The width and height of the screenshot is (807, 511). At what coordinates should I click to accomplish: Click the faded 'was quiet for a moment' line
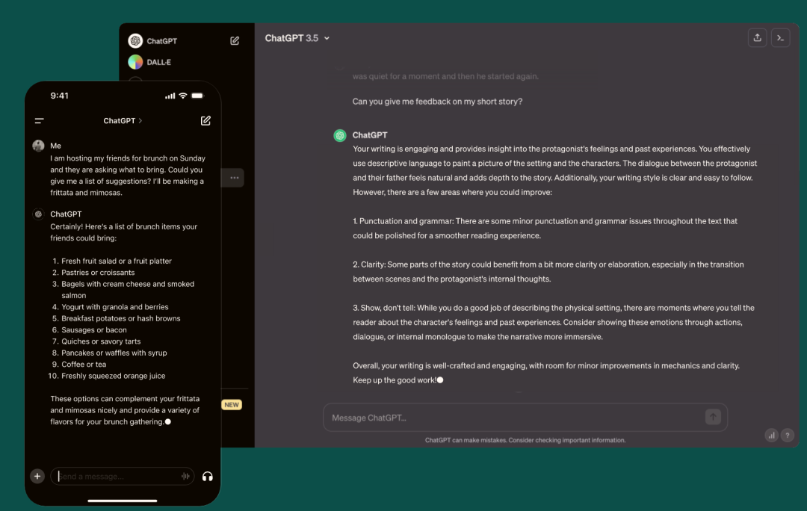click(445, 76)
